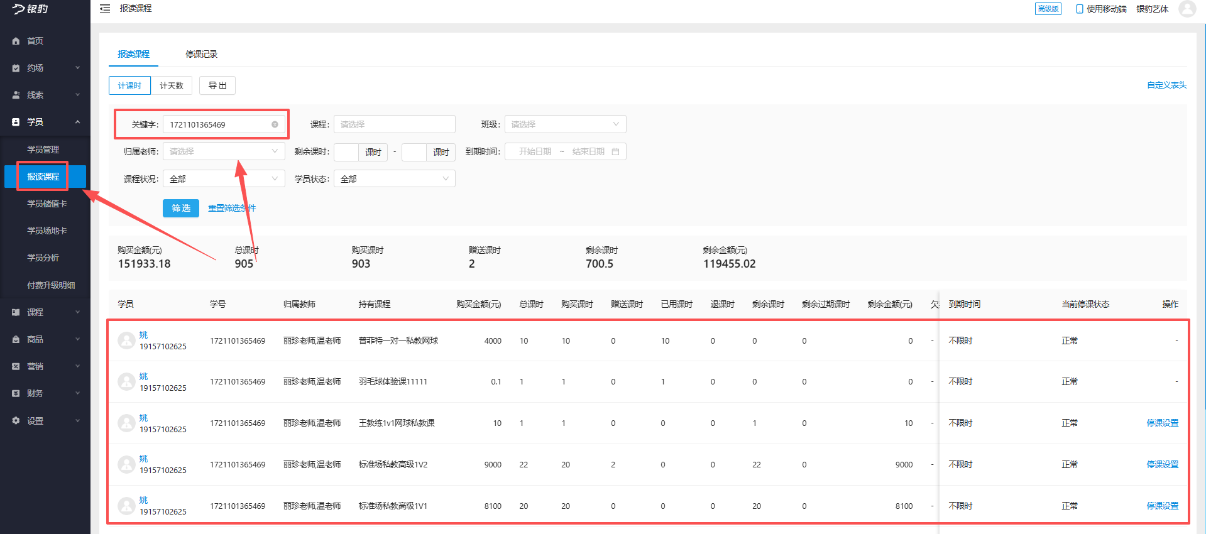Switch to 计课时 mode
The height and width of the screenshot is (534, 1206).
[129, 85]
